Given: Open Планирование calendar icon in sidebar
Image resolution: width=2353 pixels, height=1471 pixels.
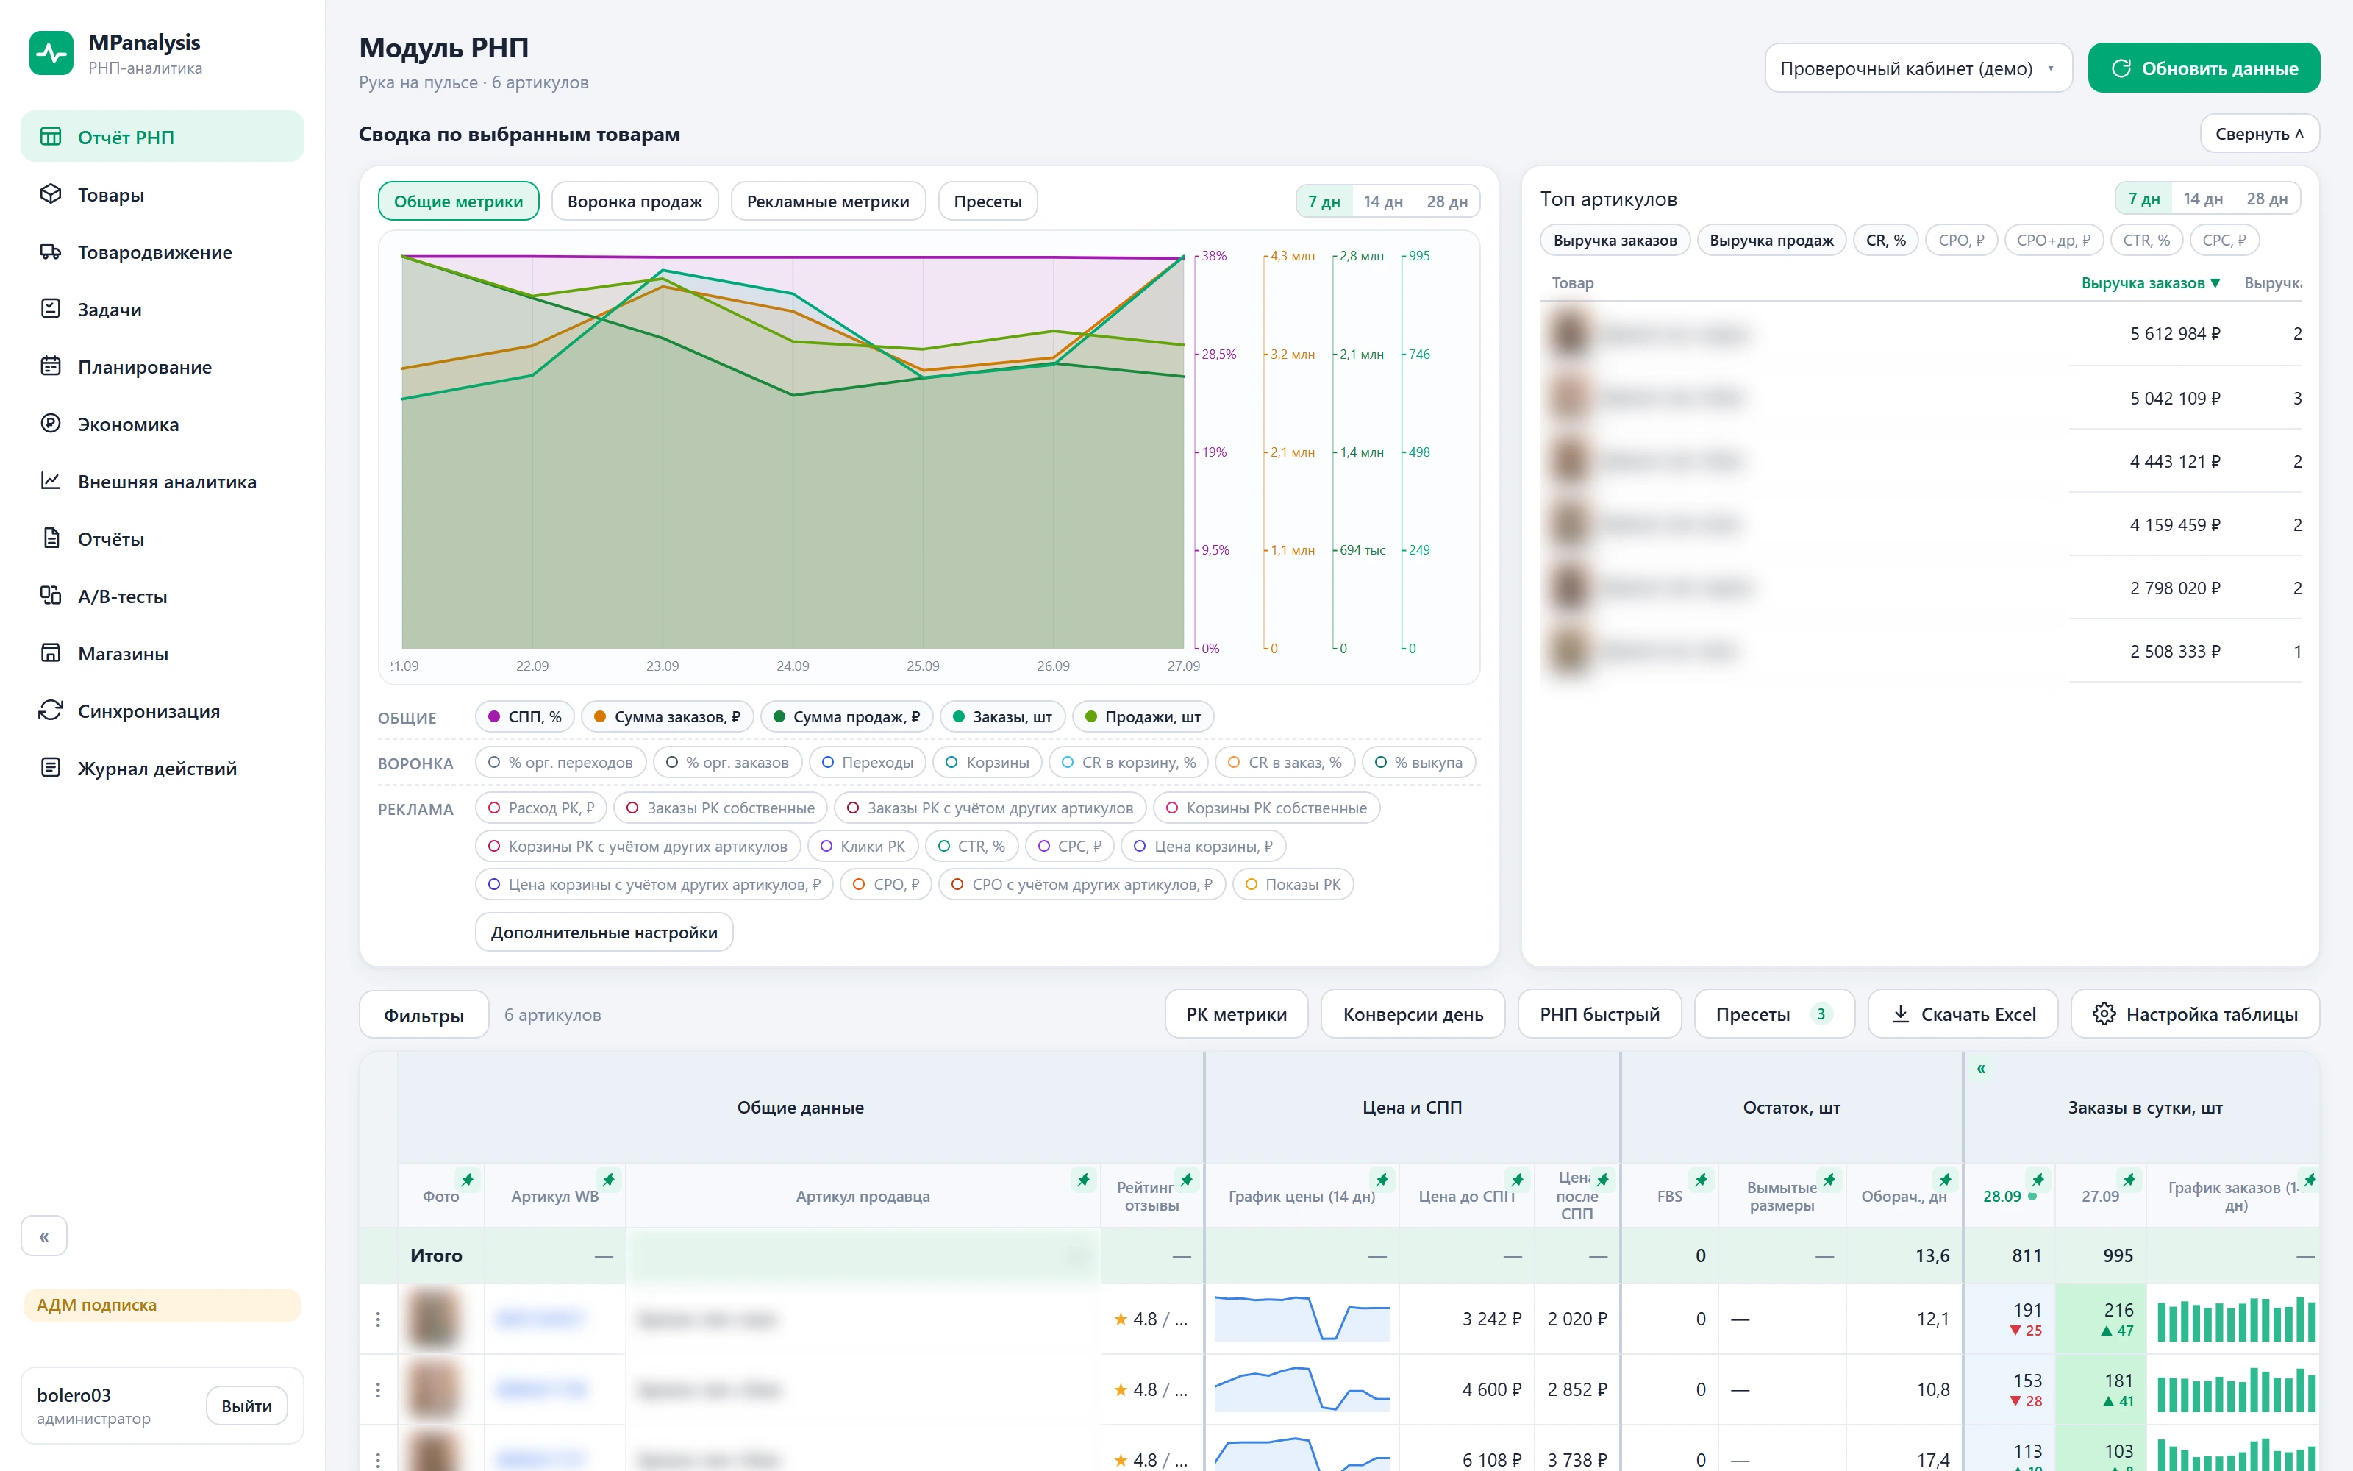Looking at the screenshot, I should point(51,366).
